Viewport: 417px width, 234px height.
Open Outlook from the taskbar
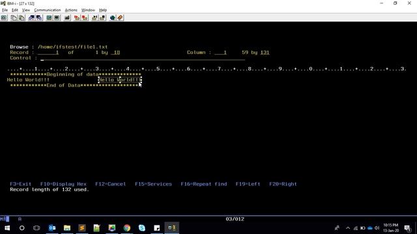52,227
